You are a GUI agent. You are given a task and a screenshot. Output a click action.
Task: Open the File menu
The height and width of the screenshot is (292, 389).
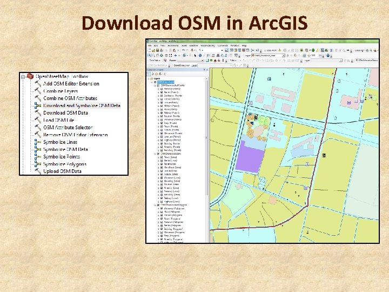coord(150,45)
